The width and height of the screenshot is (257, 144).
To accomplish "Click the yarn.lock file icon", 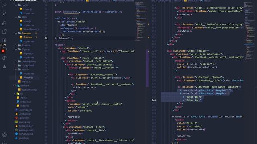I will coord(16,138).
